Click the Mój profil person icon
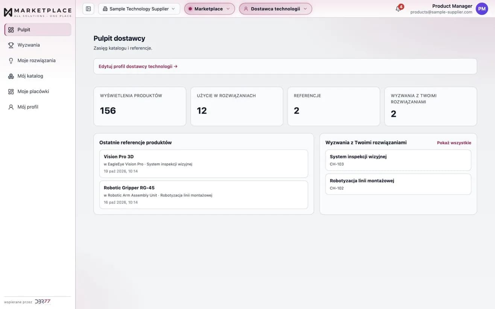495x309 pixels. [11, 107]
